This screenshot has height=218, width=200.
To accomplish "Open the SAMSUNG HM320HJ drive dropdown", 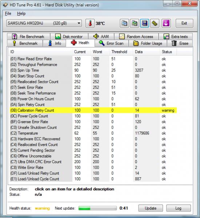I will pos(44,23).
